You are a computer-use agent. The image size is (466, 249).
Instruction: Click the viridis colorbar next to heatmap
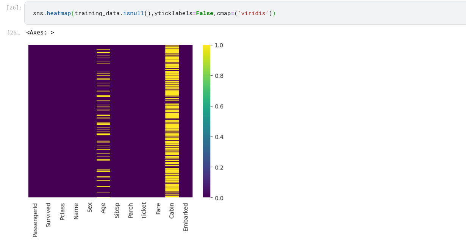[206, 121]
